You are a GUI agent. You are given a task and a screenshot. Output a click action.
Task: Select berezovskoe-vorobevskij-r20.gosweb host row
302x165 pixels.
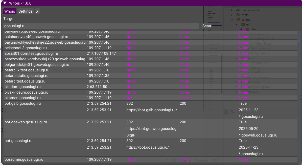[x=150, y=59]
